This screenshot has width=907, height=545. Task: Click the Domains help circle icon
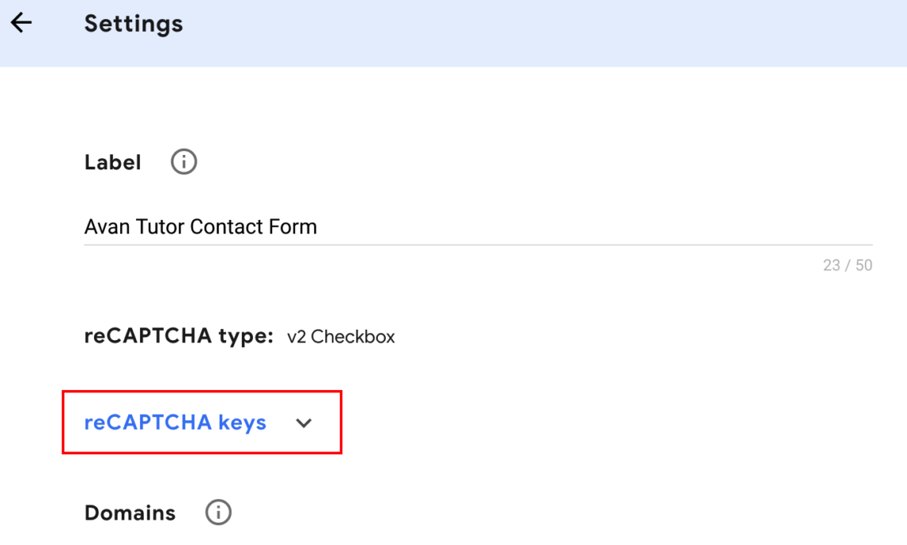coord(218,512)
